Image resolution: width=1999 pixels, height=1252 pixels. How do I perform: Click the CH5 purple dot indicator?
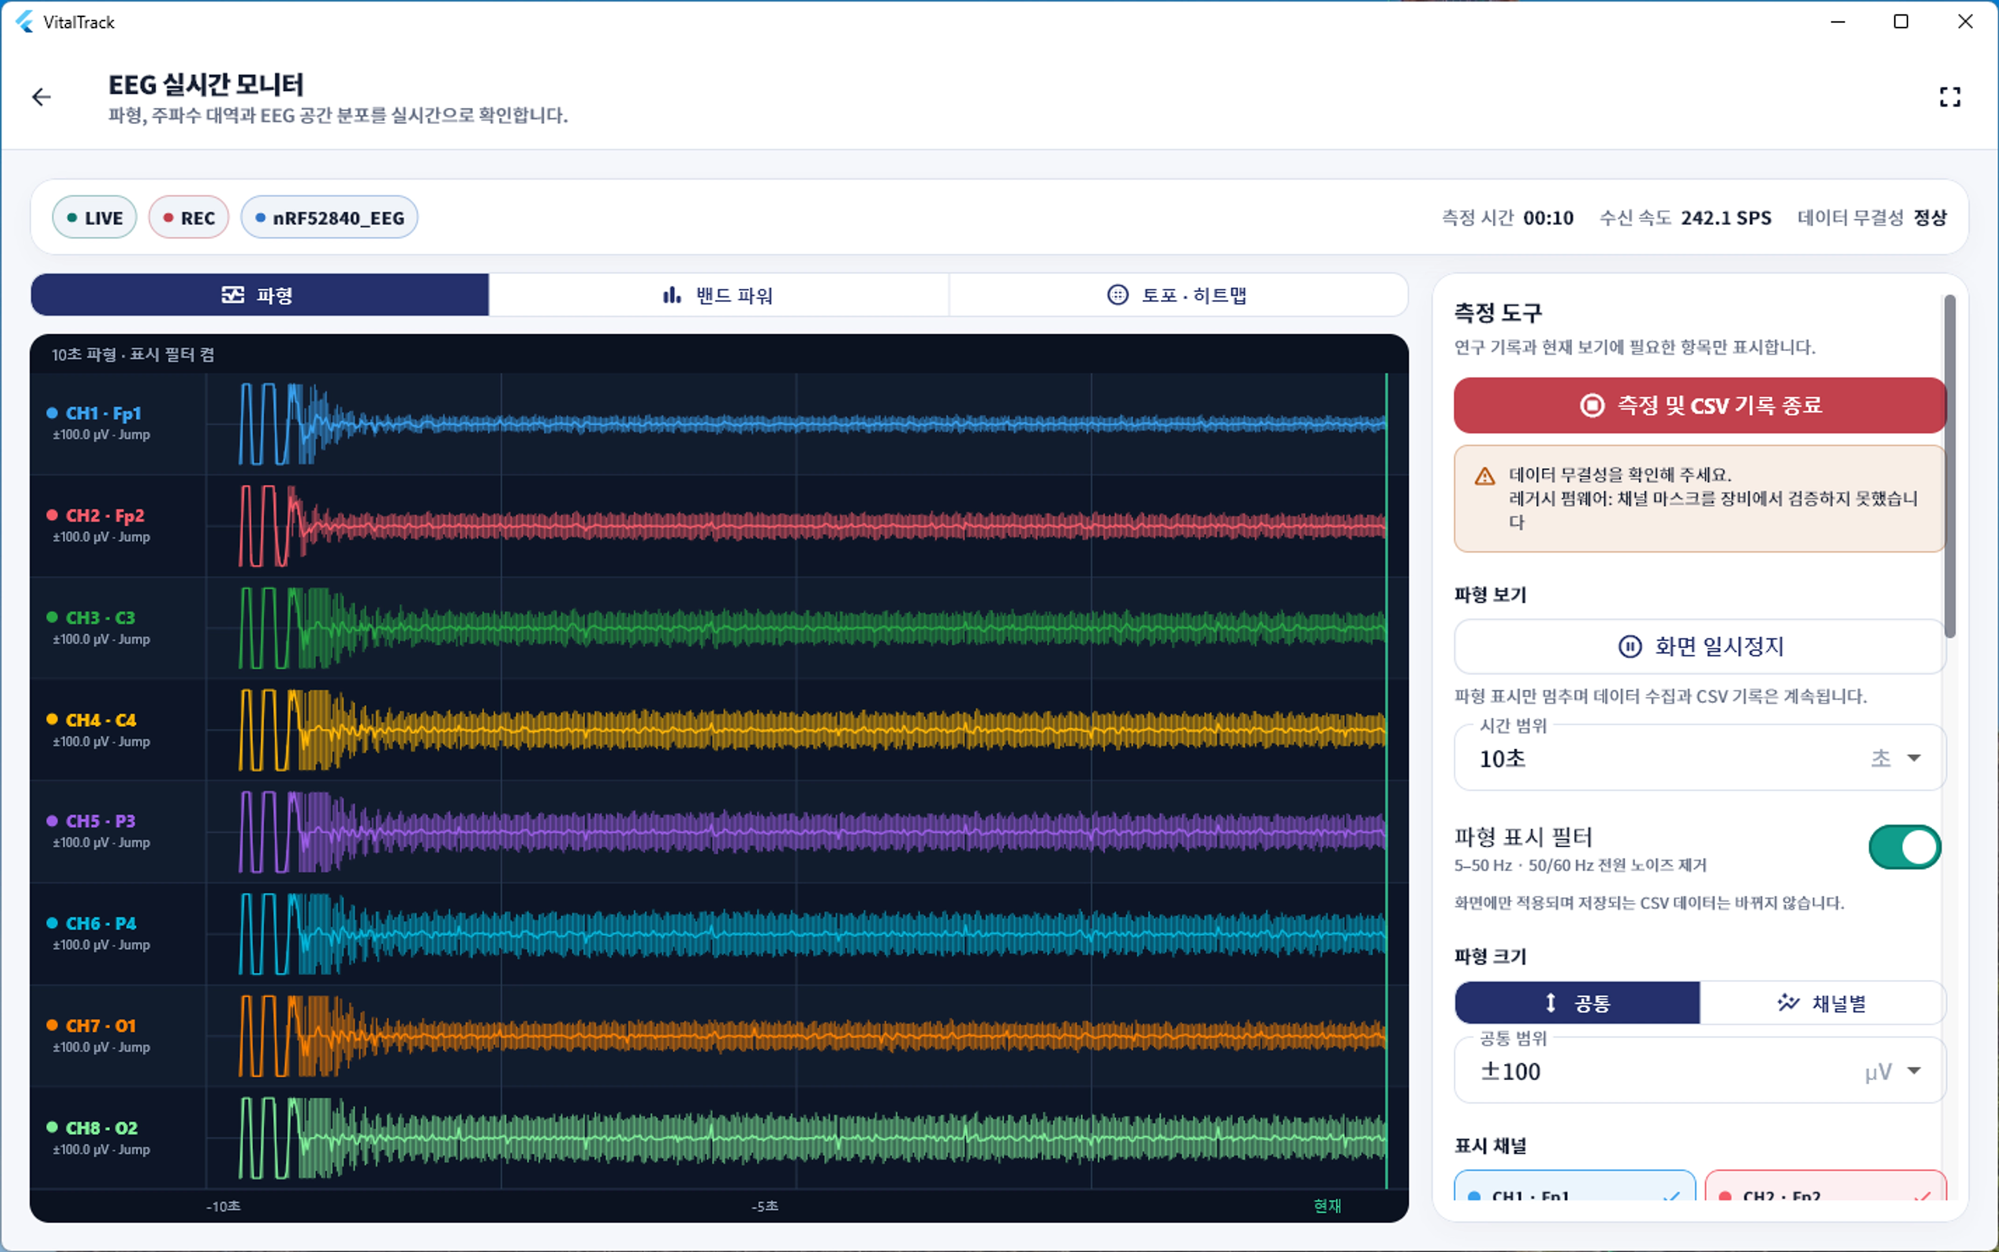[x=52, y=821]
